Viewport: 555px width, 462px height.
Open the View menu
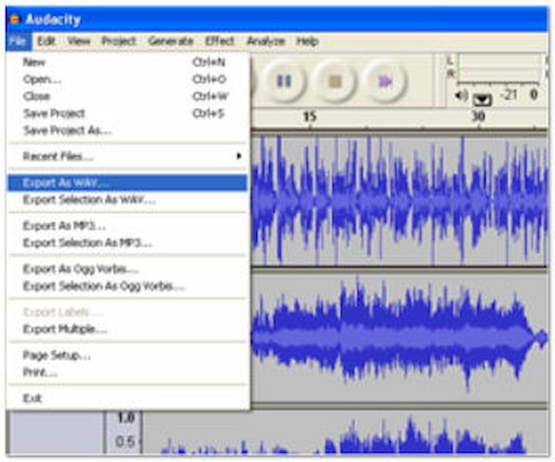[79, 41]
